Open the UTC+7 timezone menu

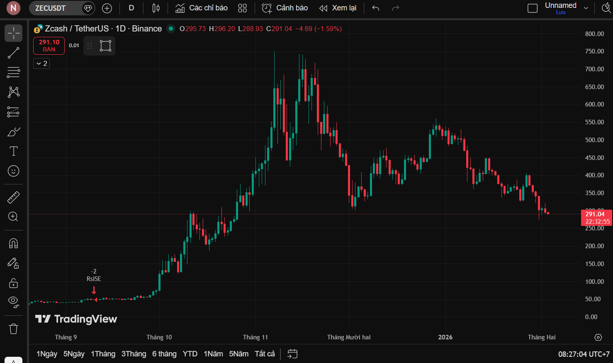pyautogui.click(x=584, y=354)
